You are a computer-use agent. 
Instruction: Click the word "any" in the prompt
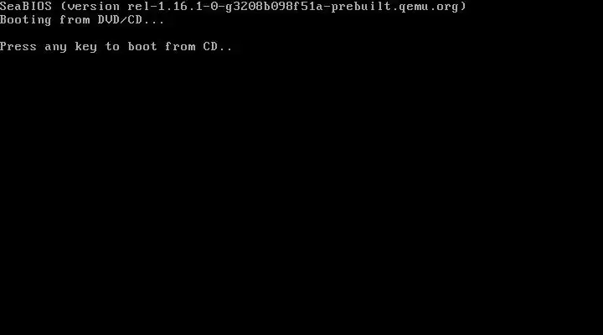[x=56, y=48]
